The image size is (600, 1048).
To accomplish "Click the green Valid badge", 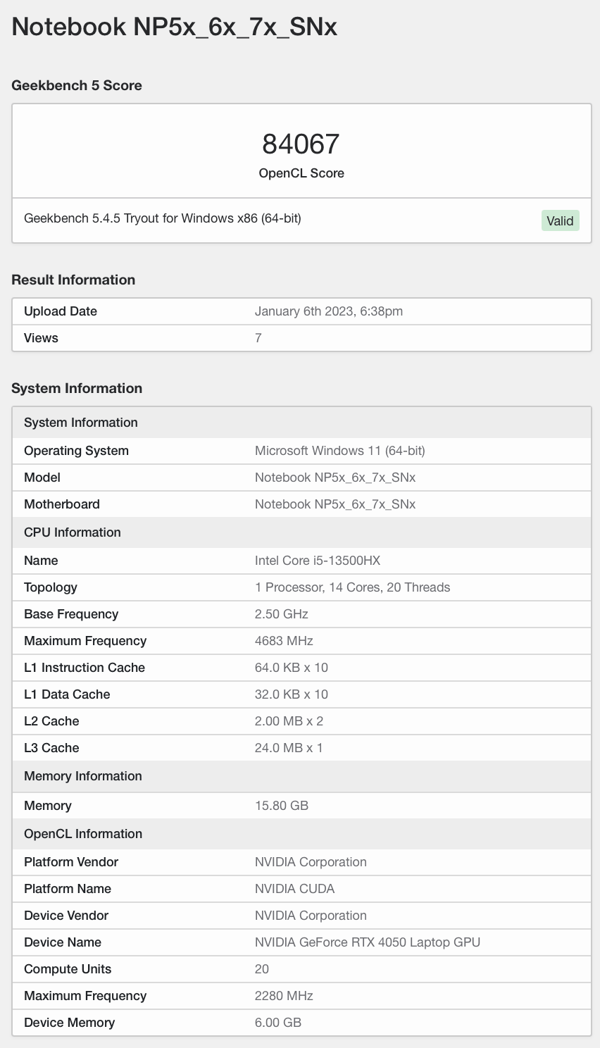I will tap(560, 220).
